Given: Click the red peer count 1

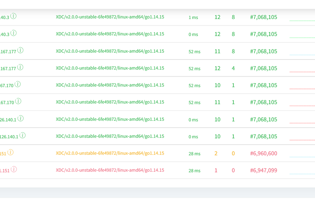Looking at the screenshot, I should click(x=216, y=170).
